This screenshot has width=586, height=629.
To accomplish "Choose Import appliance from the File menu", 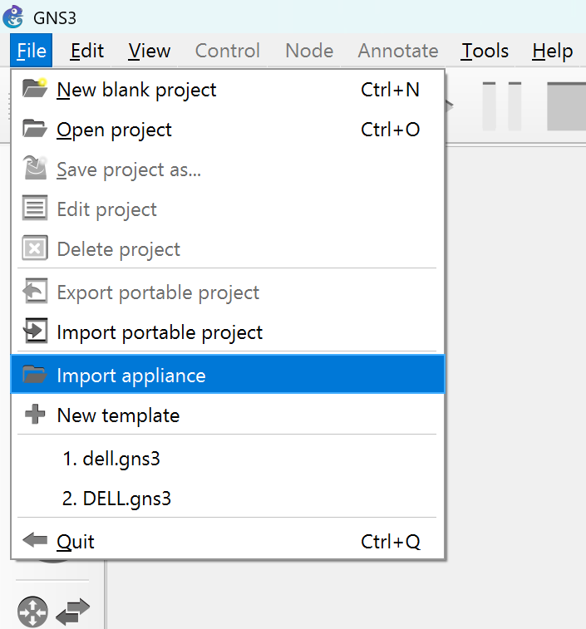I will click(x=130, y=376).
